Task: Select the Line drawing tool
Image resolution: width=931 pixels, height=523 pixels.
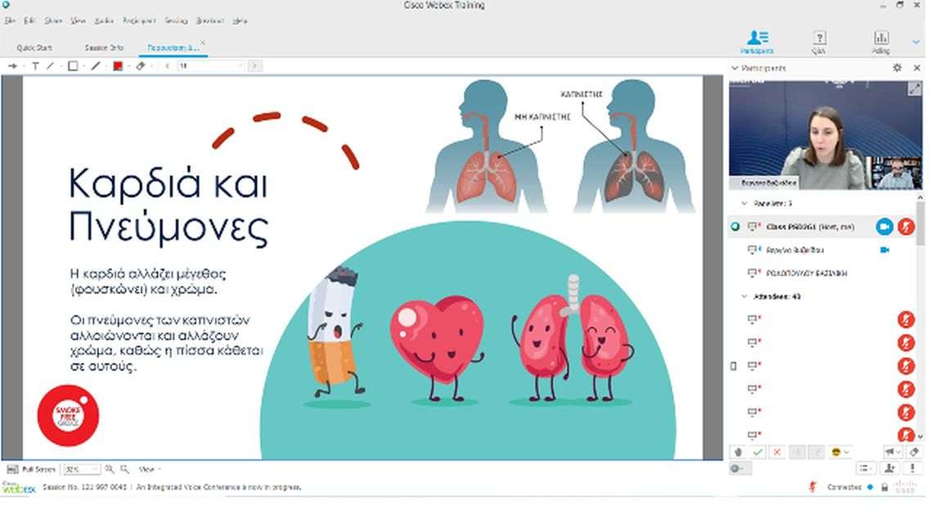Action: point(51,66)
